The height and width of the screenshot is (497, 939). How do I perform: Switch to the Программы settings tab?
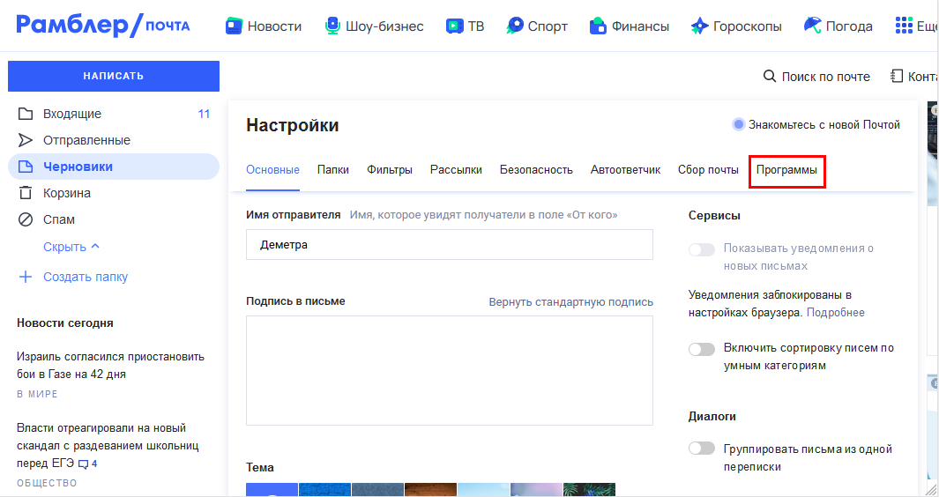786,170
